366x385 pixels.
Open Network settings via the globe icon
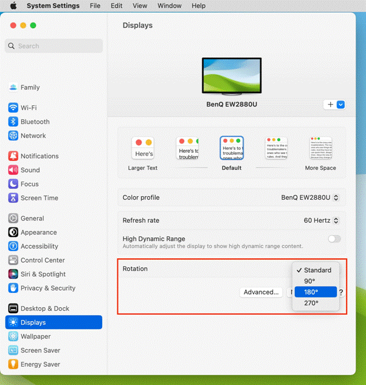coord(13,135)
